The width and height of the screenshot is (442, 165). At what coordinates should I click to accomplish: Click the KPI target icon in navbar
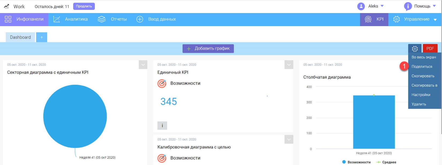[x=368, y=19]
